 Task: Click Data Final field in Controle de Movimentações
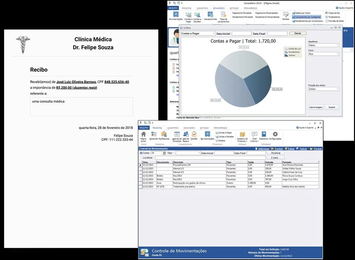pos(256,153)
